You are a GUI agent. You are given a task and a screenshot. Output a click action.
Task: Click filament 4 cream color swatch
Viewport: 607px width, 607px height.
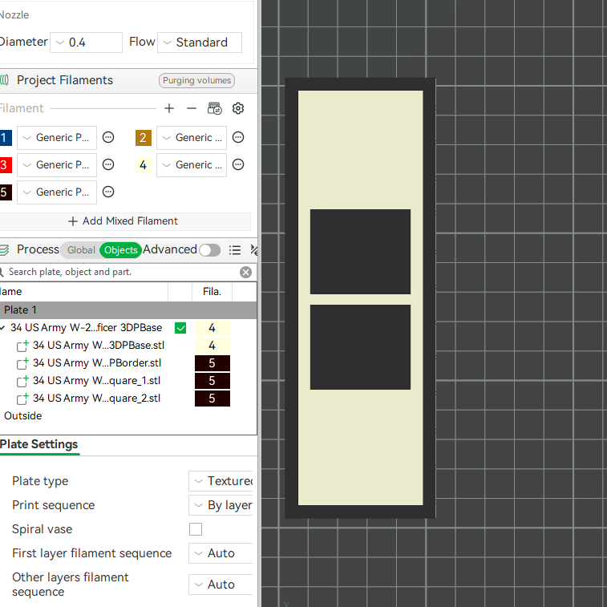144,165
